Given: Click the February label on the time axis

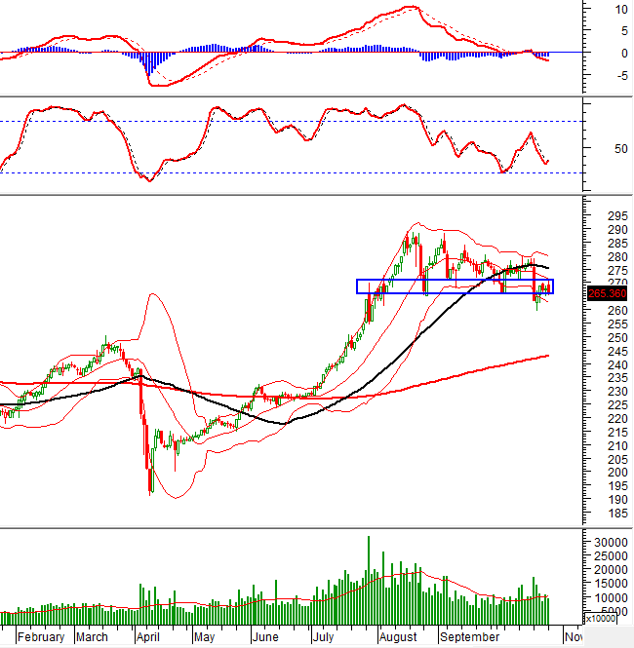Looking at the screenshot, I should tap(41, 637).
